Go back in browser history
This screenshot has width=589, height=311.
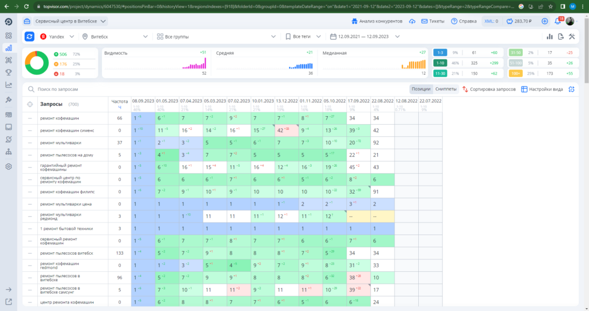(6, 6)
